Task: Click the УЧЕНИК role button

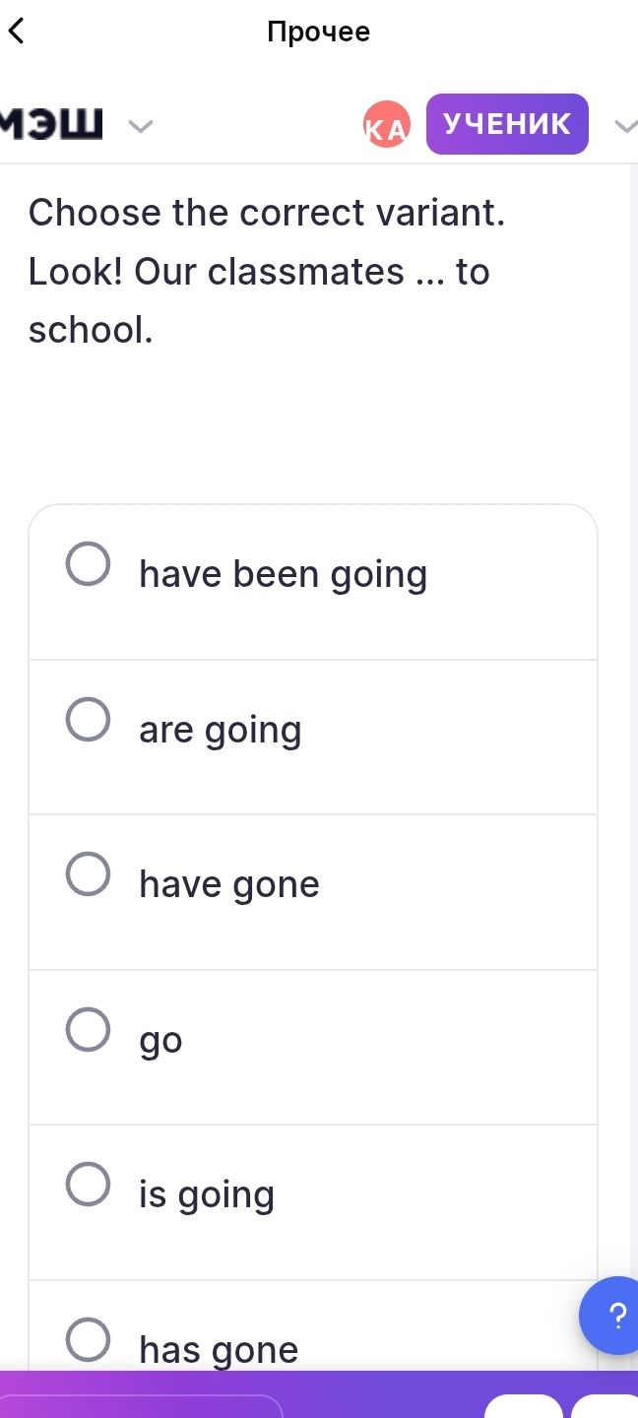Action: click(507, 124)
